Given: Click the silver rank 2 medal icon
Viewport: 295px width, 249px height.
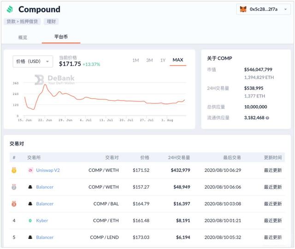Looking at the screenshot, I should pos(14,187).
